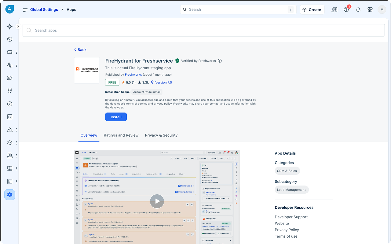Click the 5.0 (1) star rating
The image size is (391, 244).
pos(129,82)
